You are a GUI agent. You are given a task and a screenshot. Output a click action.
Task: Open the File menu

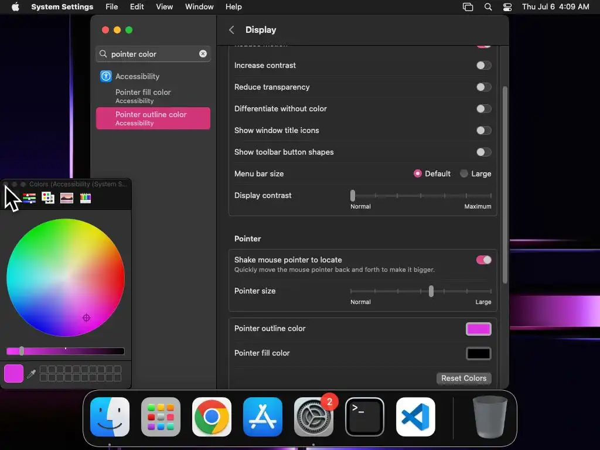112,7
